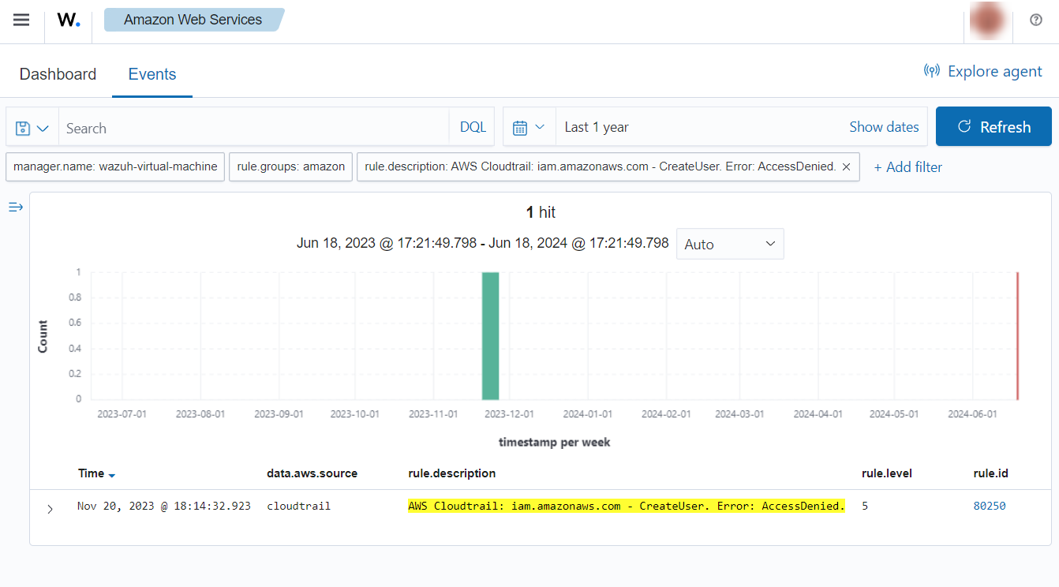Select the Events tab

(x=152, y=74)
